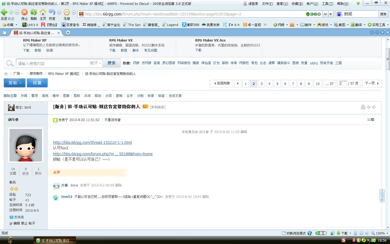Toggle 切换浏览模式 in the status bar
Viewport: 390px width, 244px height.
pos(294,233)
